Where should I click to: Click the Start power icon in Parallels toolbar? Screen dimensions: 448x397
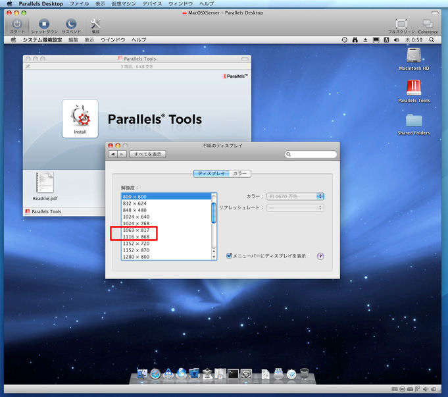click(x=17, y=24)
